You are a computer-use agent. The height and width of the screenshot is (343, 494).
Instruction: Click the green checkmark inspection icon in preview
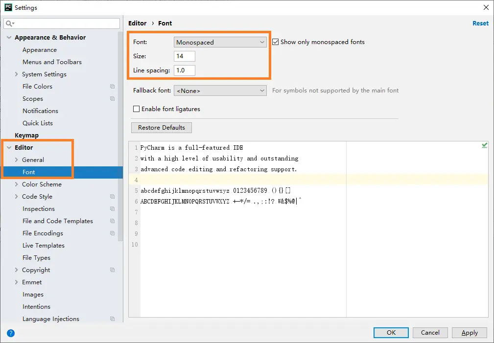(x=484, y=145)
